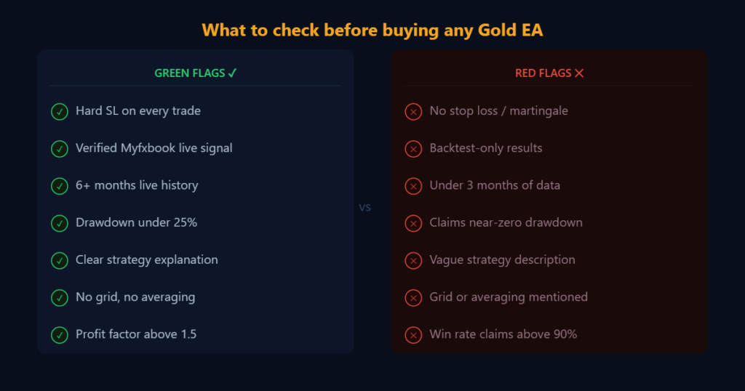Click the check icon beside 6+ months history

[x=60, y=186]
